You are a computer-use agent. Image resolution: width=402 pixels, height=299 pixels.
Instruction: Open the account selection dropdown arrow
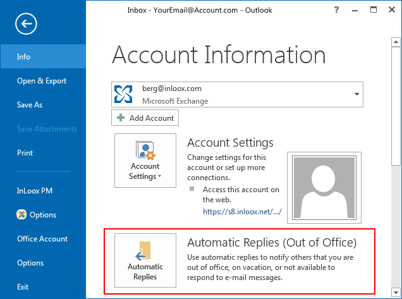point(356,94)
